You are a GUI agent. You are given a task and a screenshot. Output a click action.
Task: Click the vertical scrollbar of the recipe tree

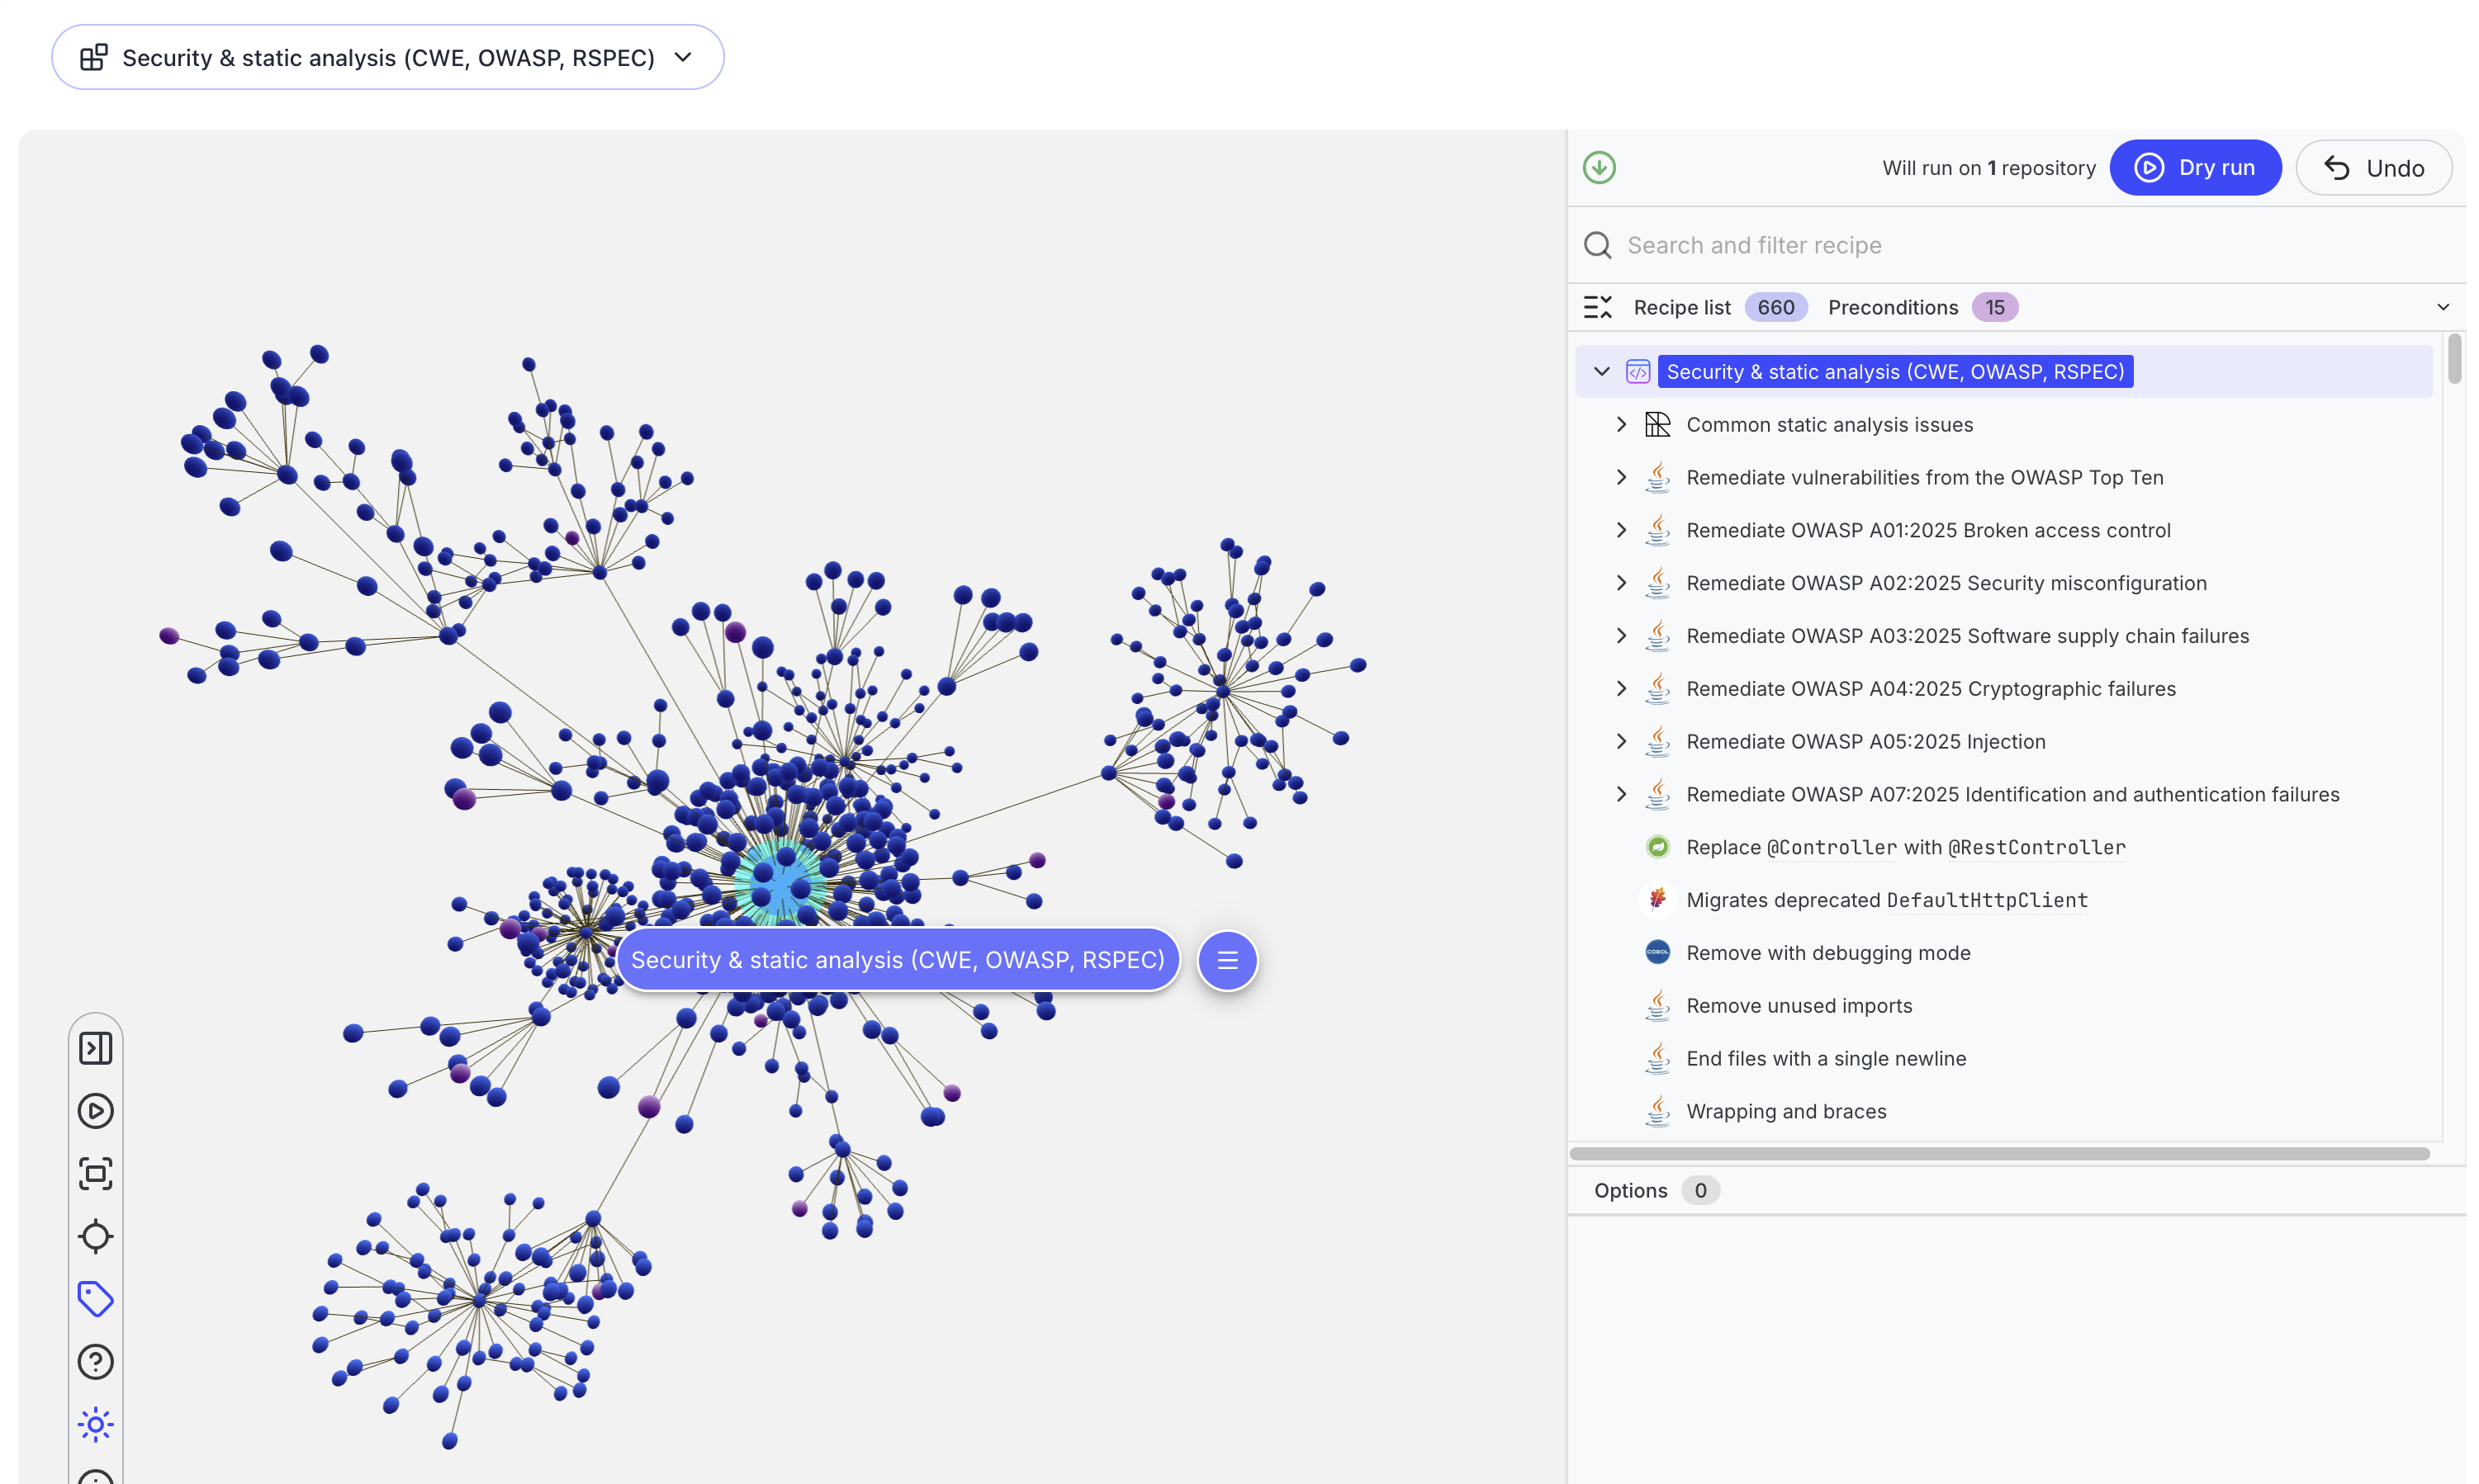click(x=2454, y=360)
